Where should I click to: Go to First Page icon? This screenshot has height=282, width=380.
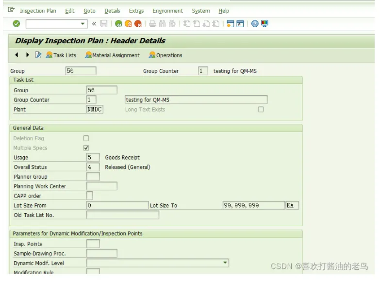(x=187, y=24)
